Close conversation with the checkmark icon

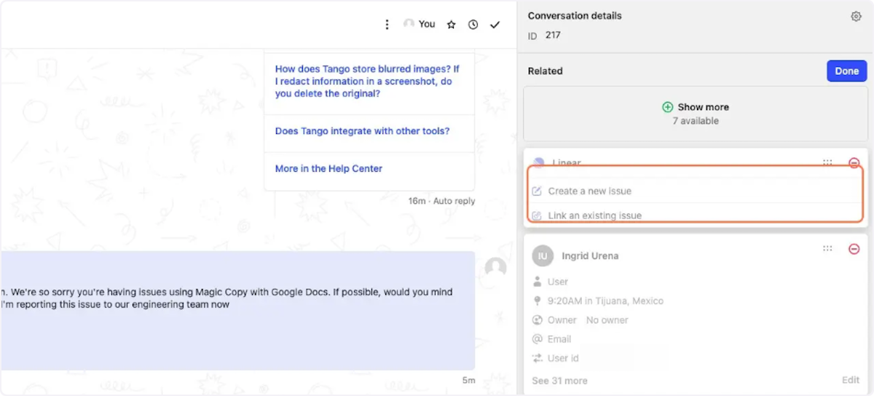tap(495, 25)
